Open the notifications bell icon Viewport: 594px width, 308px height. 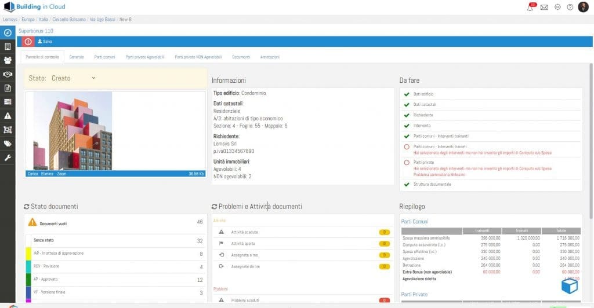click(530, 7)
